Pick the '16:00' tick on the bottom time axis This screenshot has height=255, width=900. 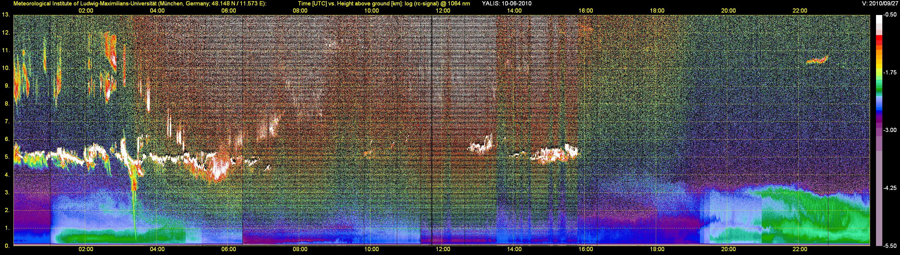[586, 249]
